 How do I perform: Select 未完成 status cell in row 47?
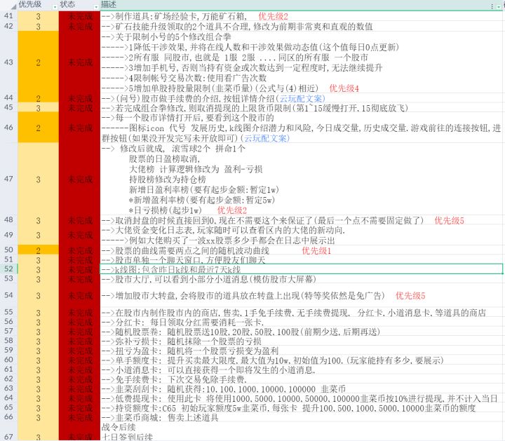point(79,179)
